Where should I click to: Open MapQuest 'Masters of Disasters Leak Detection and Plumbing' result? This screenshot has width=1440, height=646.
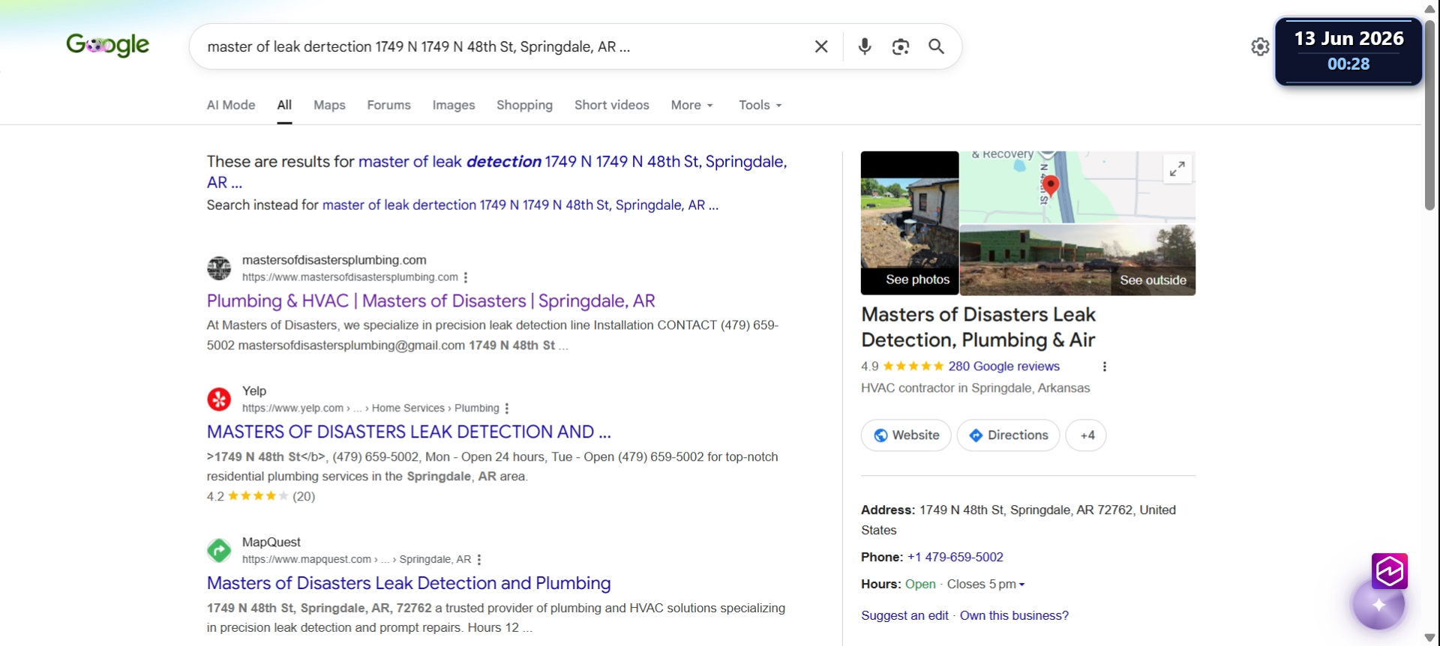pyautogui.click(x=409, y=584)
